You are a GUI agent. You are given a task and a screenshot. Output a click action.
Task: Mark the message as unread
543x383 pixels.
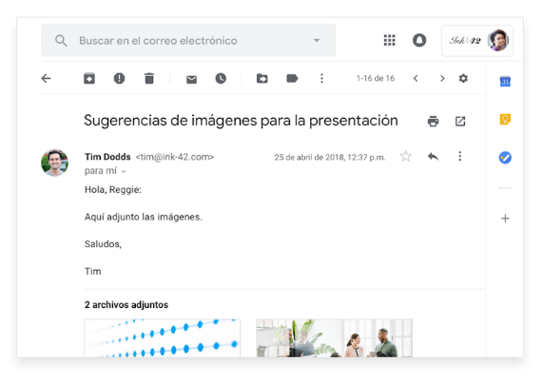click(x=191, y=79)
